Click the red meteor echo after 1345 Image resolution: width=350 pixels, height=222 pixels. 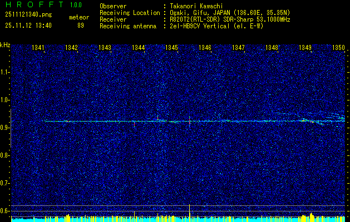point(189,120)
